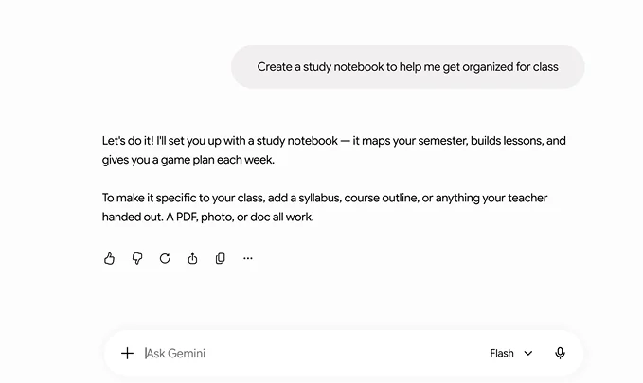Viewport: 643px width, 383px height.
Task: Click the word "PDF" in the response
Action: click(187, 217)
